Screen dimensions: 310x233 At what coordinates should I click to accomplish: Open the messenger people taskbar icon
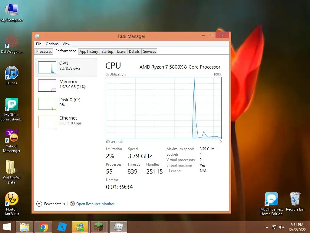(x=80, y=227)
